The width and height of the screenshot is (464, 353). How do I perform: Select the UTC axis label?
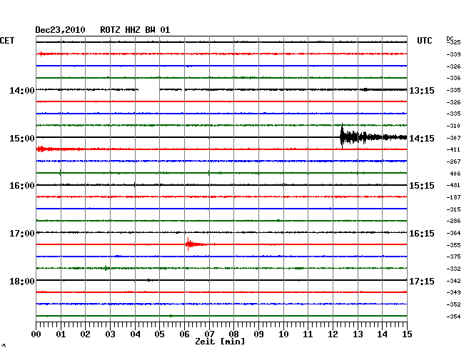(424, 41)
